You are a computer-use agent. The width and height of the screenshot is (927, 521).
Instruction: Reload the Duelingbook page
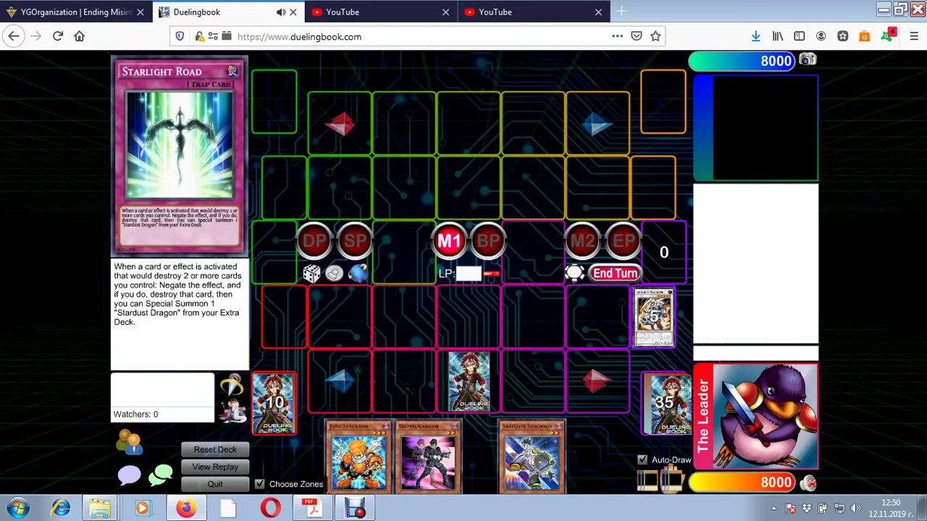[58, 36]
